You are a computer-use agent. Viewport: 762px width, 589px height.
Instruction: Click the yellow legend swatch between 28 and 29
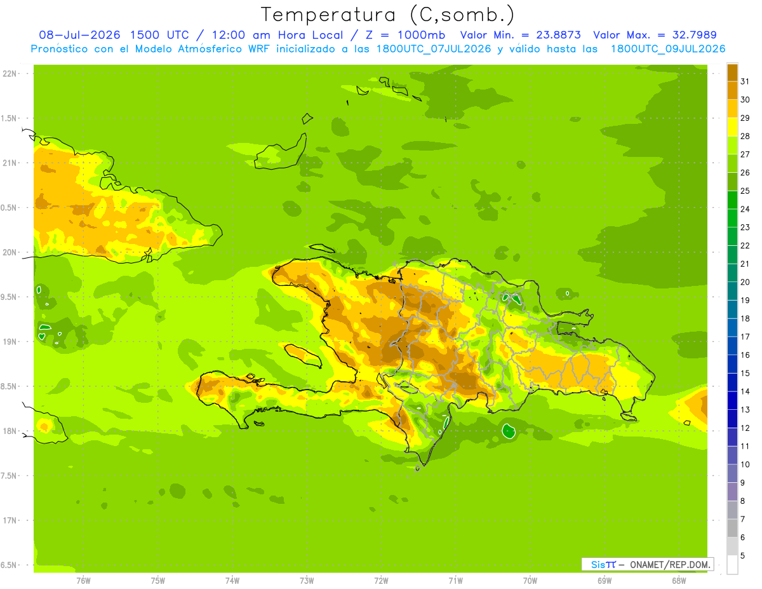point(732,127)
